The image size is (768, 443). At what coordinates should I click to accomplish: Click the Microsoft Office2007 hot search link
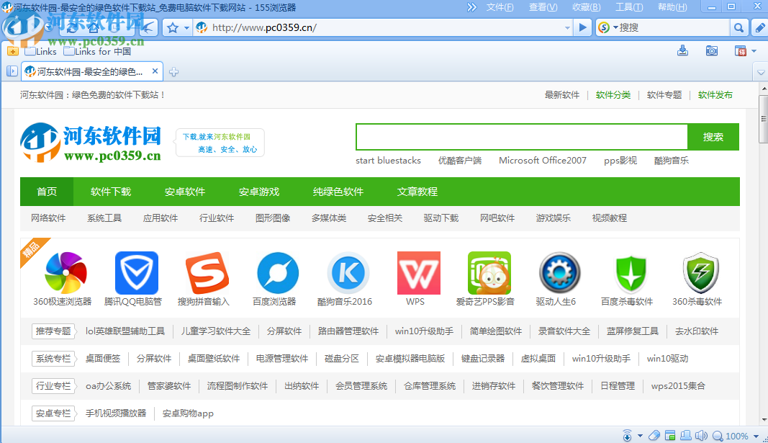[542, 161]
